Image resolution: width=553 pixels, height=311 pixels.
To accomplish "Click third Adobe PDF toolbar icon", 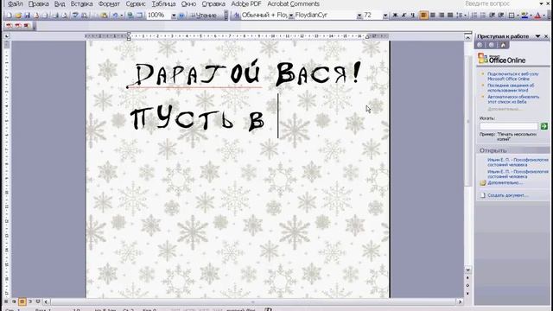I will tap(27, 26).
